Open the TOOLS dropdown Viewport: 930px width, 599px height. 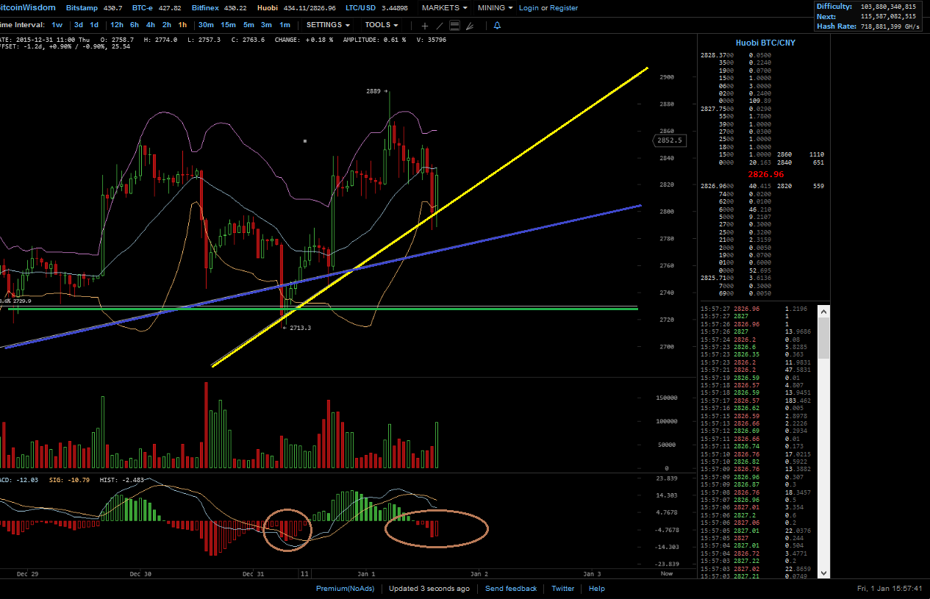coord(381,25)
